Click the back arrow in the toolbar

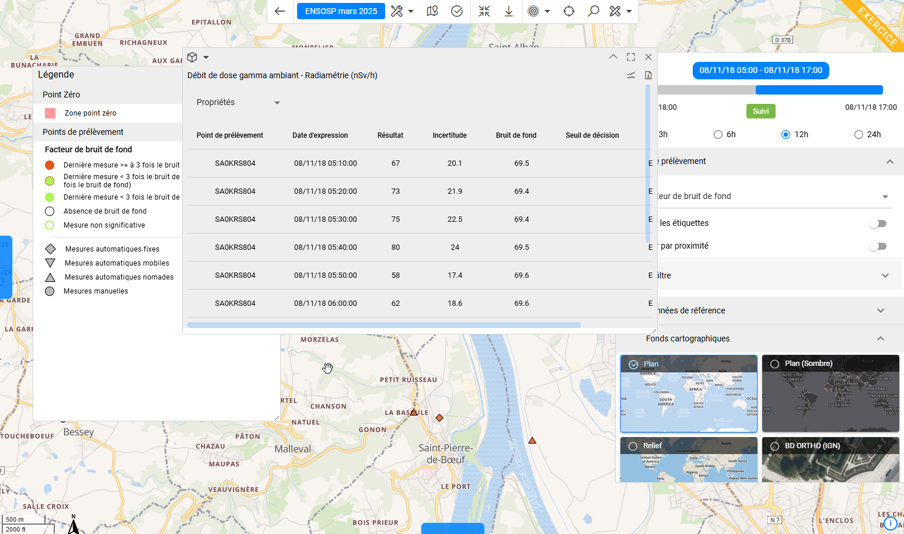(x=280, y=11)
